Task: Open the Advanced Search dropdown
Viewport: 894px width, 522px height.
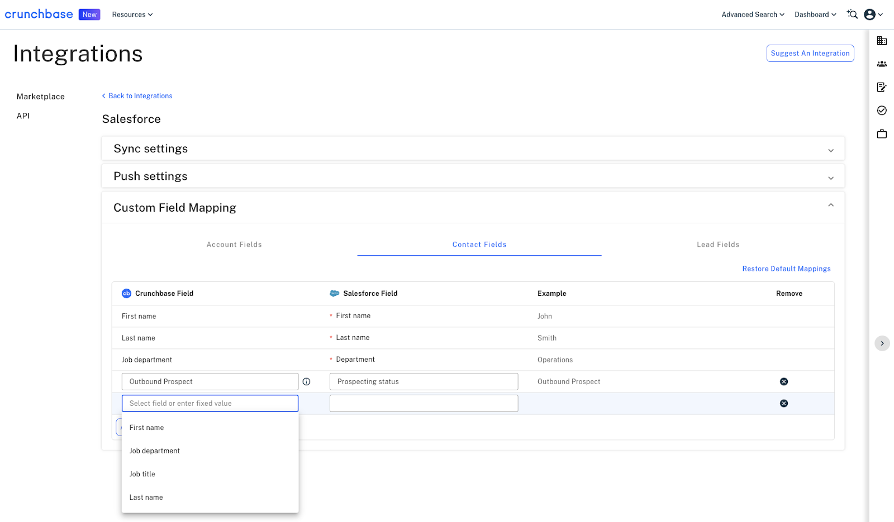Action: (x=753, y=15)
